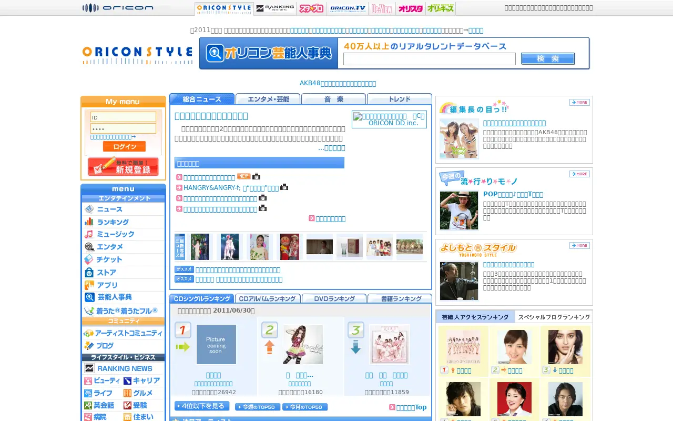Click the blue 検索 search button
The image size is (673, 421).
point(548,58)
